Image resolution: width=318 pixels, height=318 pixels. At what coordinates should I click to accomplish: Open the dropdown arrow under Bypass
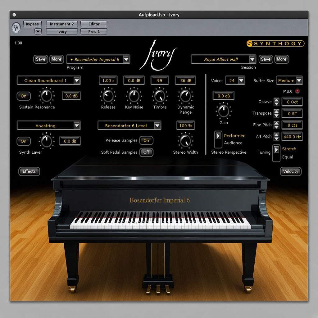38,31
